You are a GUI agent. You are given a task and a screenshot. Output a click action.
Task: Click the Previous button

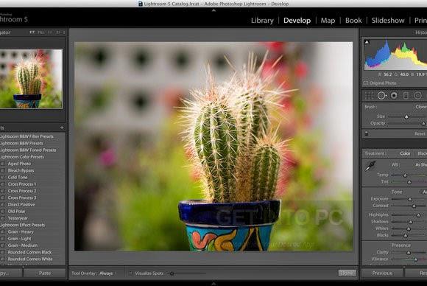coord(382,273)
